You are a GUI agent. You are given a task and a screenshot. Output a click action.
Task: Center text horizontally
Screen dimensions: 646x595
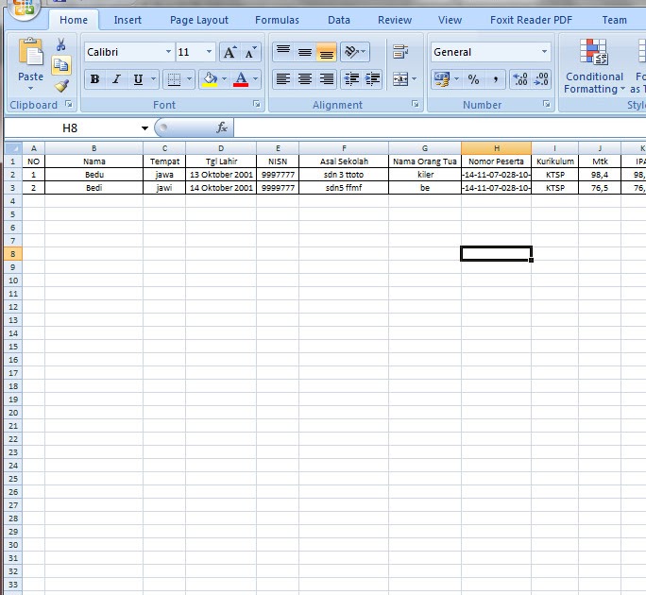(x=305, y=79)
